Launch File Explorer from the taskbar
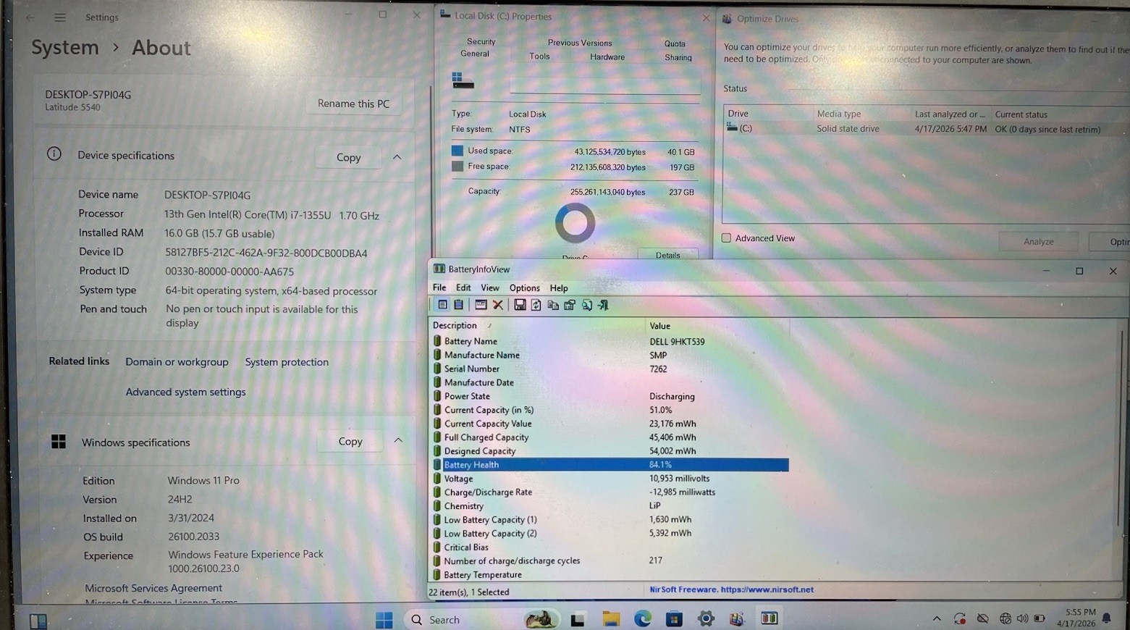 (611, 619)
